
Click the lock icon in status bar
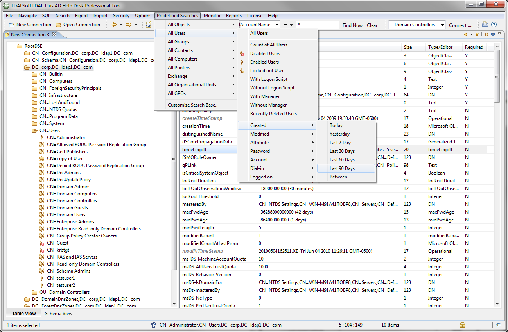463,325
